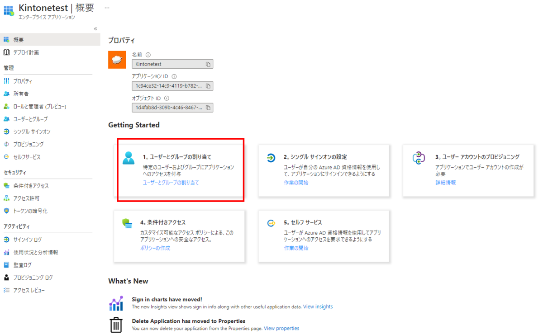Click the info icon next to 名前
Viewport: 543px width, 334px height.
(148, 55)
